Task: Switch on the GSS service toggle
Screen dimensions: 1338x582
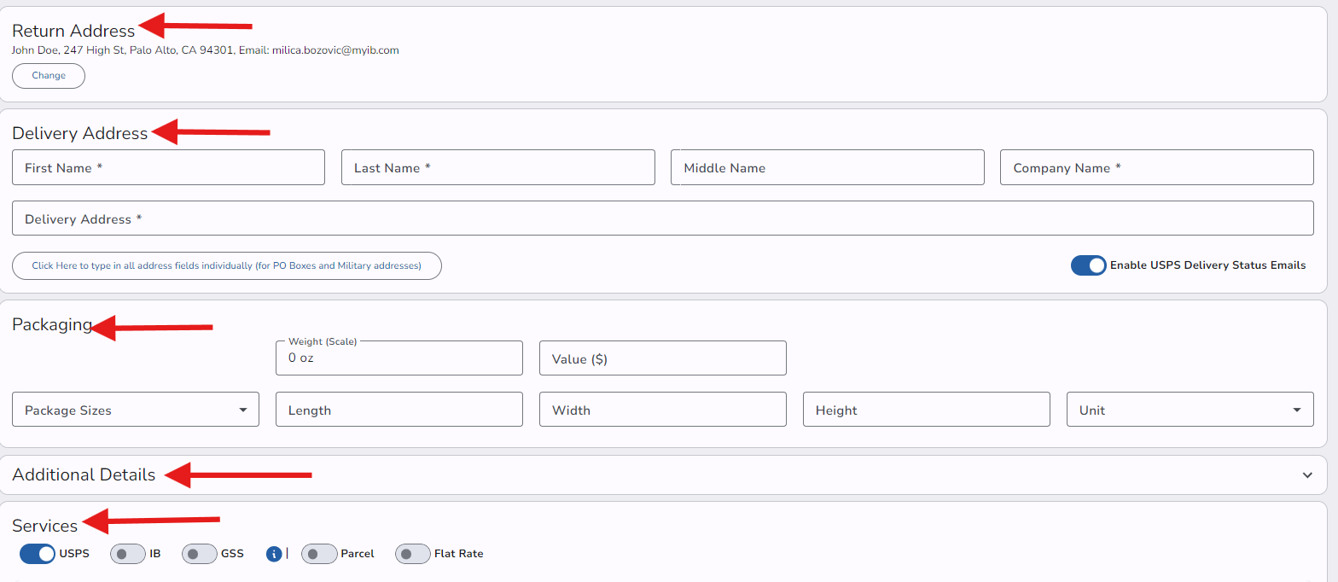Action: pos(200,554)
